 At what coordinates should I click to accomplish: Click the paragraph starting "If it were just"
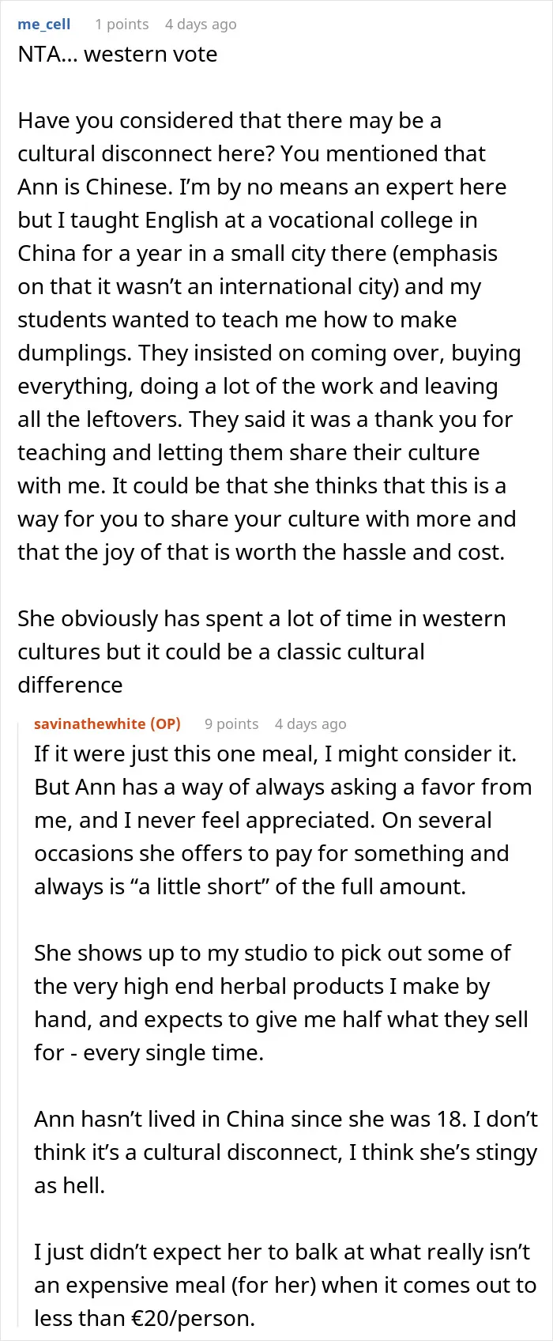(x=283, y=820)
